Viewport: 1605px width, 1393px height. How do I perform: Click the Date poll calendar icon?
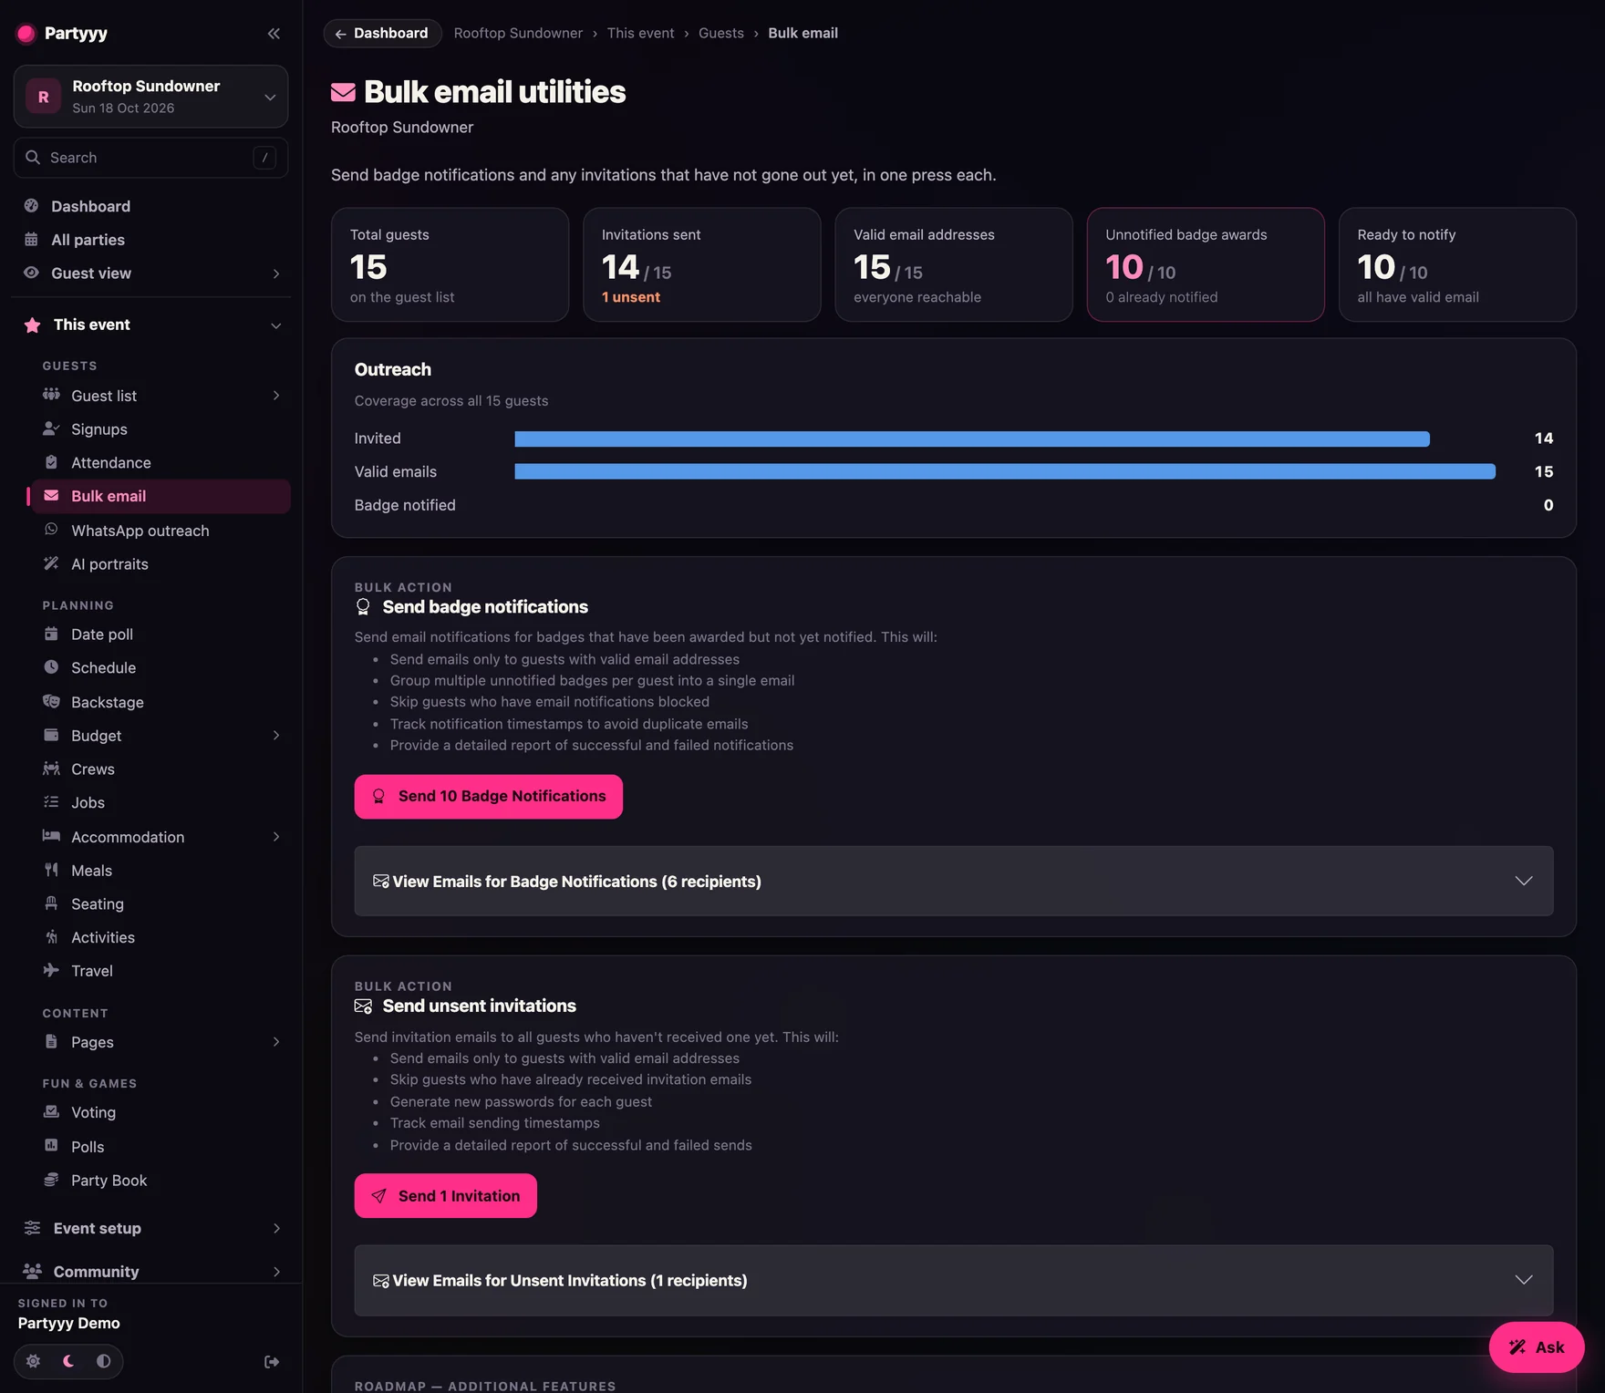(51, 634)
